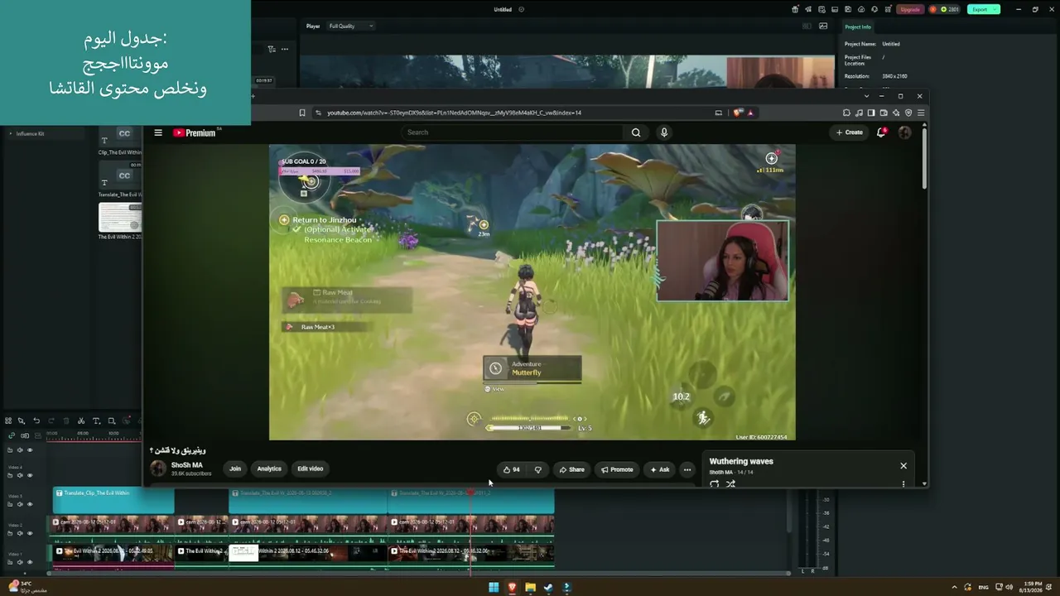Open more actions ellipsis under the video
This screenshot has height=596, width=1060.
pos(687,469)
